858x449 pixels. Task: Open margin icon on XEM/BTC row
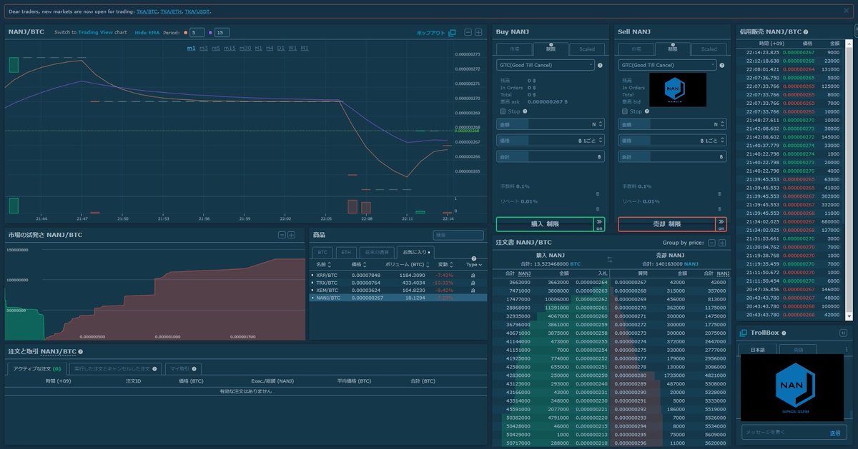pyautogui.click(x=473, y=291)
